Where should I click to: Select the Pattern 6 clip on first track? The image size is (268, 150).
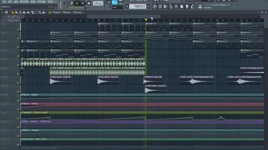click(x=157, y=27)
